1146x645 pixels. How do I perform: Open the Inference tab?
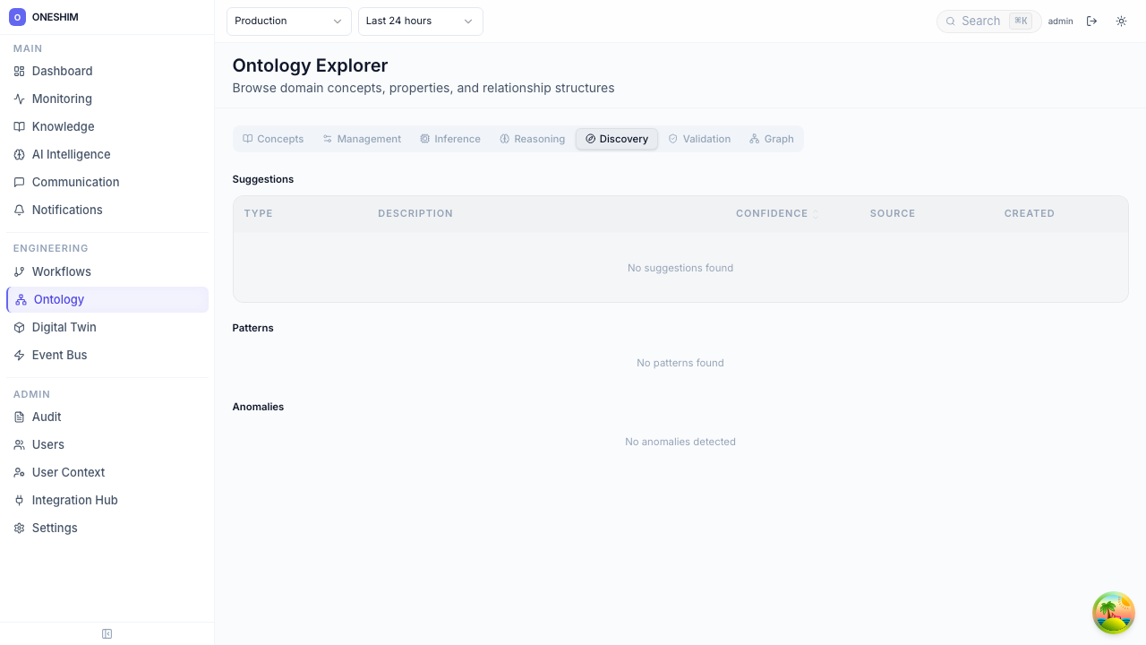[450, 139]
